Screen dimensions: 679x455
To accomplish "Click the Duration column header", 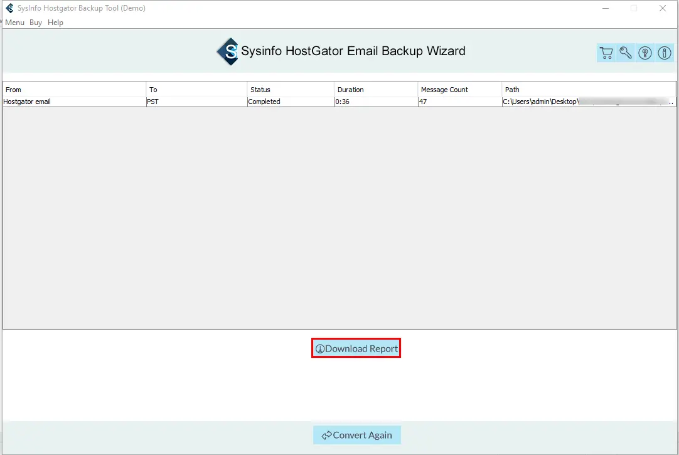I will [376, 90].
